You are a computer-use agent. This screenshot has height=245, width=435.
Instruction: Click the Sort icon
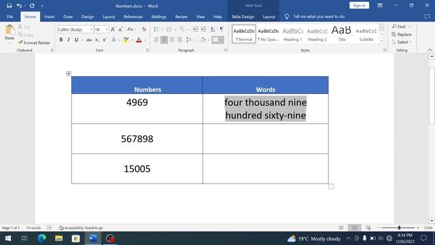tap(213, 29)
